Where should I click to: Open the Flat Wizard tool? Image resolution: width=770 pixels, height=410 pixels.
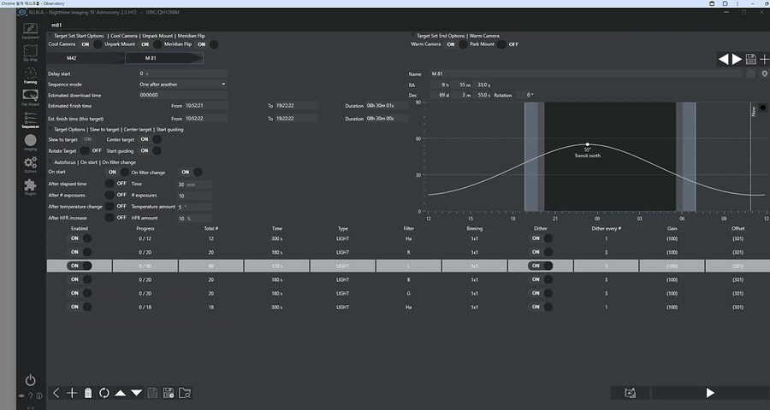(x=30, y=97)
